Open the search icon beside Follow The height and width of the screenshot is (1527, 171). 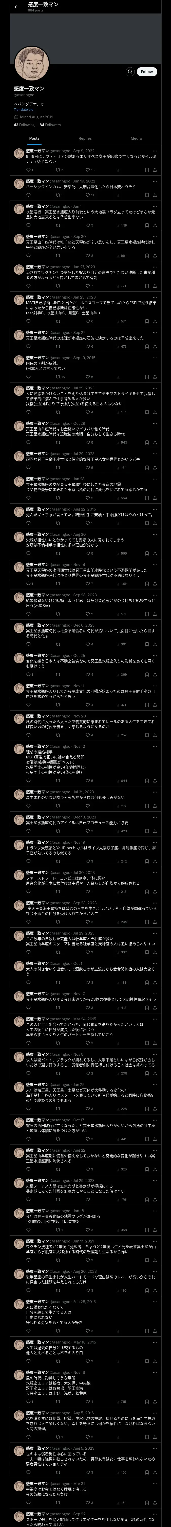pos(130,71)
